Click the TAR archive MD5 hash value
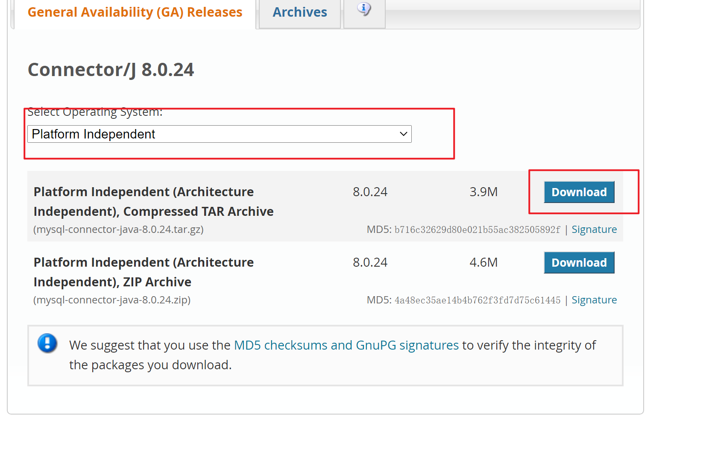The width and height of the screenshot is (709, 456). click(x=477, y=230)
